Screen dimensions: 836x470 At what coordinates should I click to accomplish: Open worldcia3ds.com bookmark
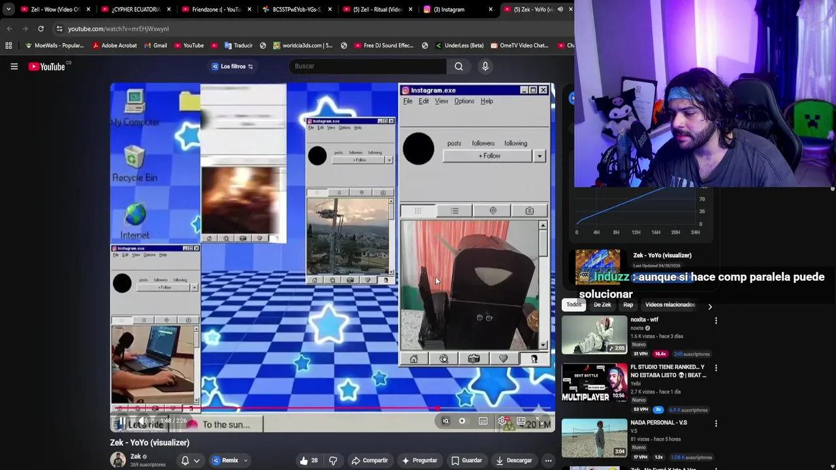tap(303, 46)
